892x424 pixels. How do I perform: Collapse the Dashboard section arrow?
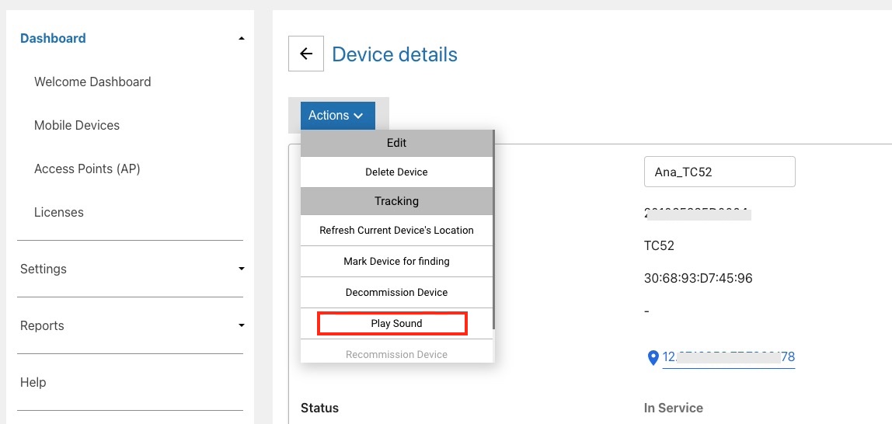coord(242,39)
